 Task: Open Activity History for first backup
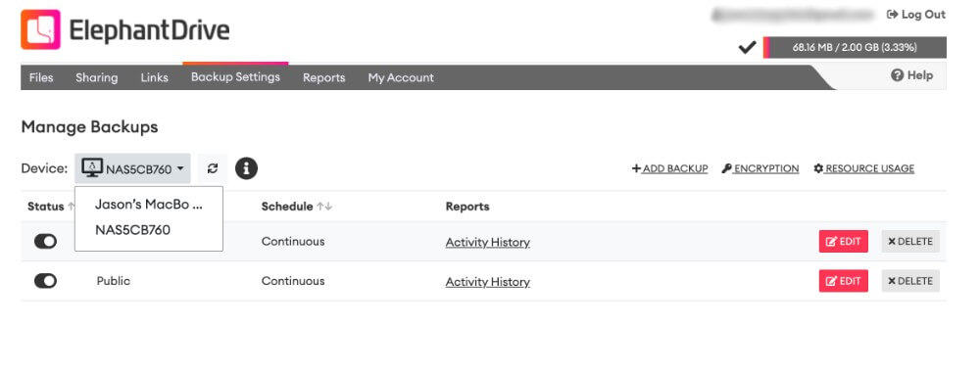click(x=487, y=242)
